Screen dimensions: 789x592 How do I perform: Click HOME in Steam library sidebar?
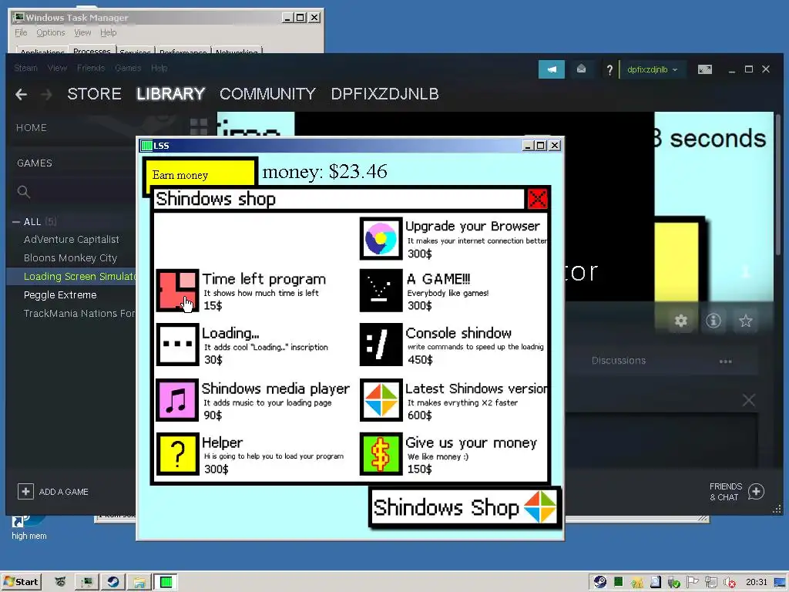pos(31,128)
